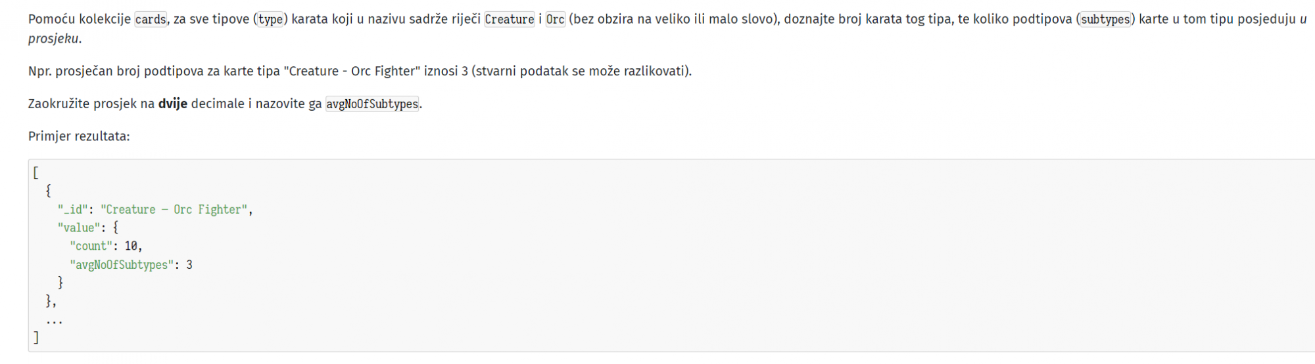
Task: Click the opening square bracket in code
Action: pos(36,173)
